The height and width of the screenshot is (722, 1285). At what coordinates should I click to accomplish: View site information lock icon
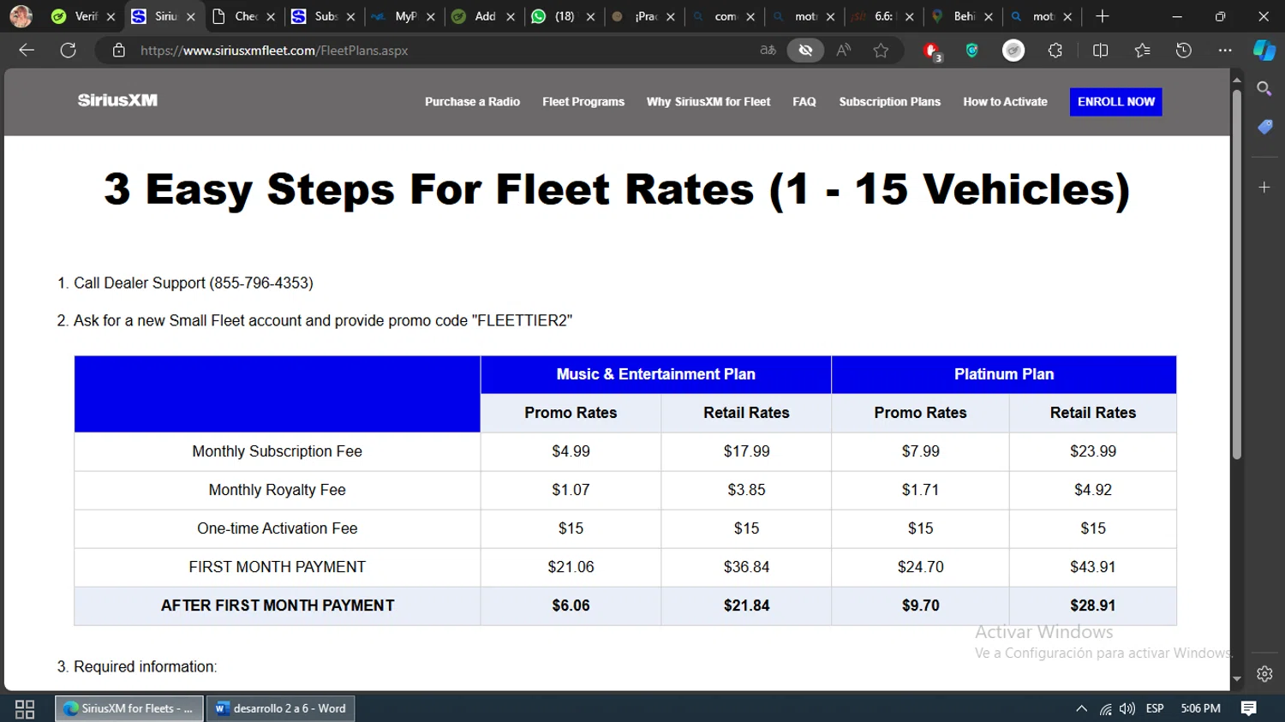119,51
